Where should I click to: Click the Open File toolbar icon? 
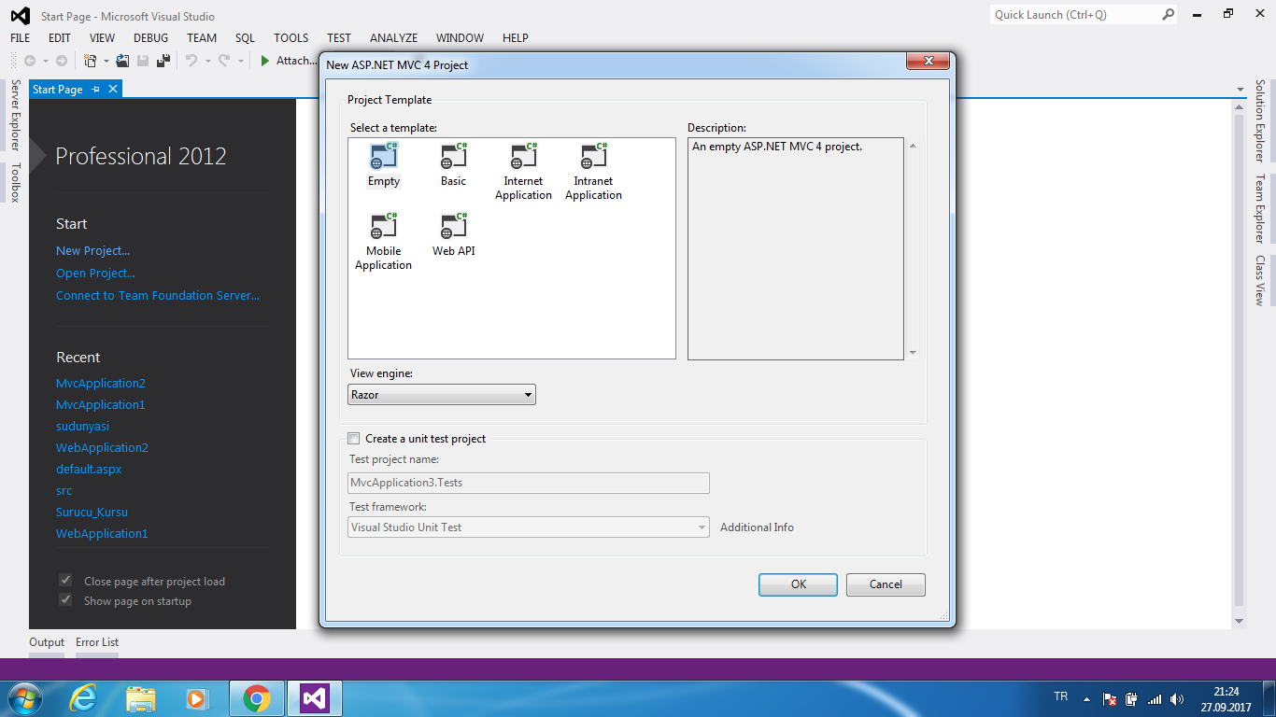(122, 61)
